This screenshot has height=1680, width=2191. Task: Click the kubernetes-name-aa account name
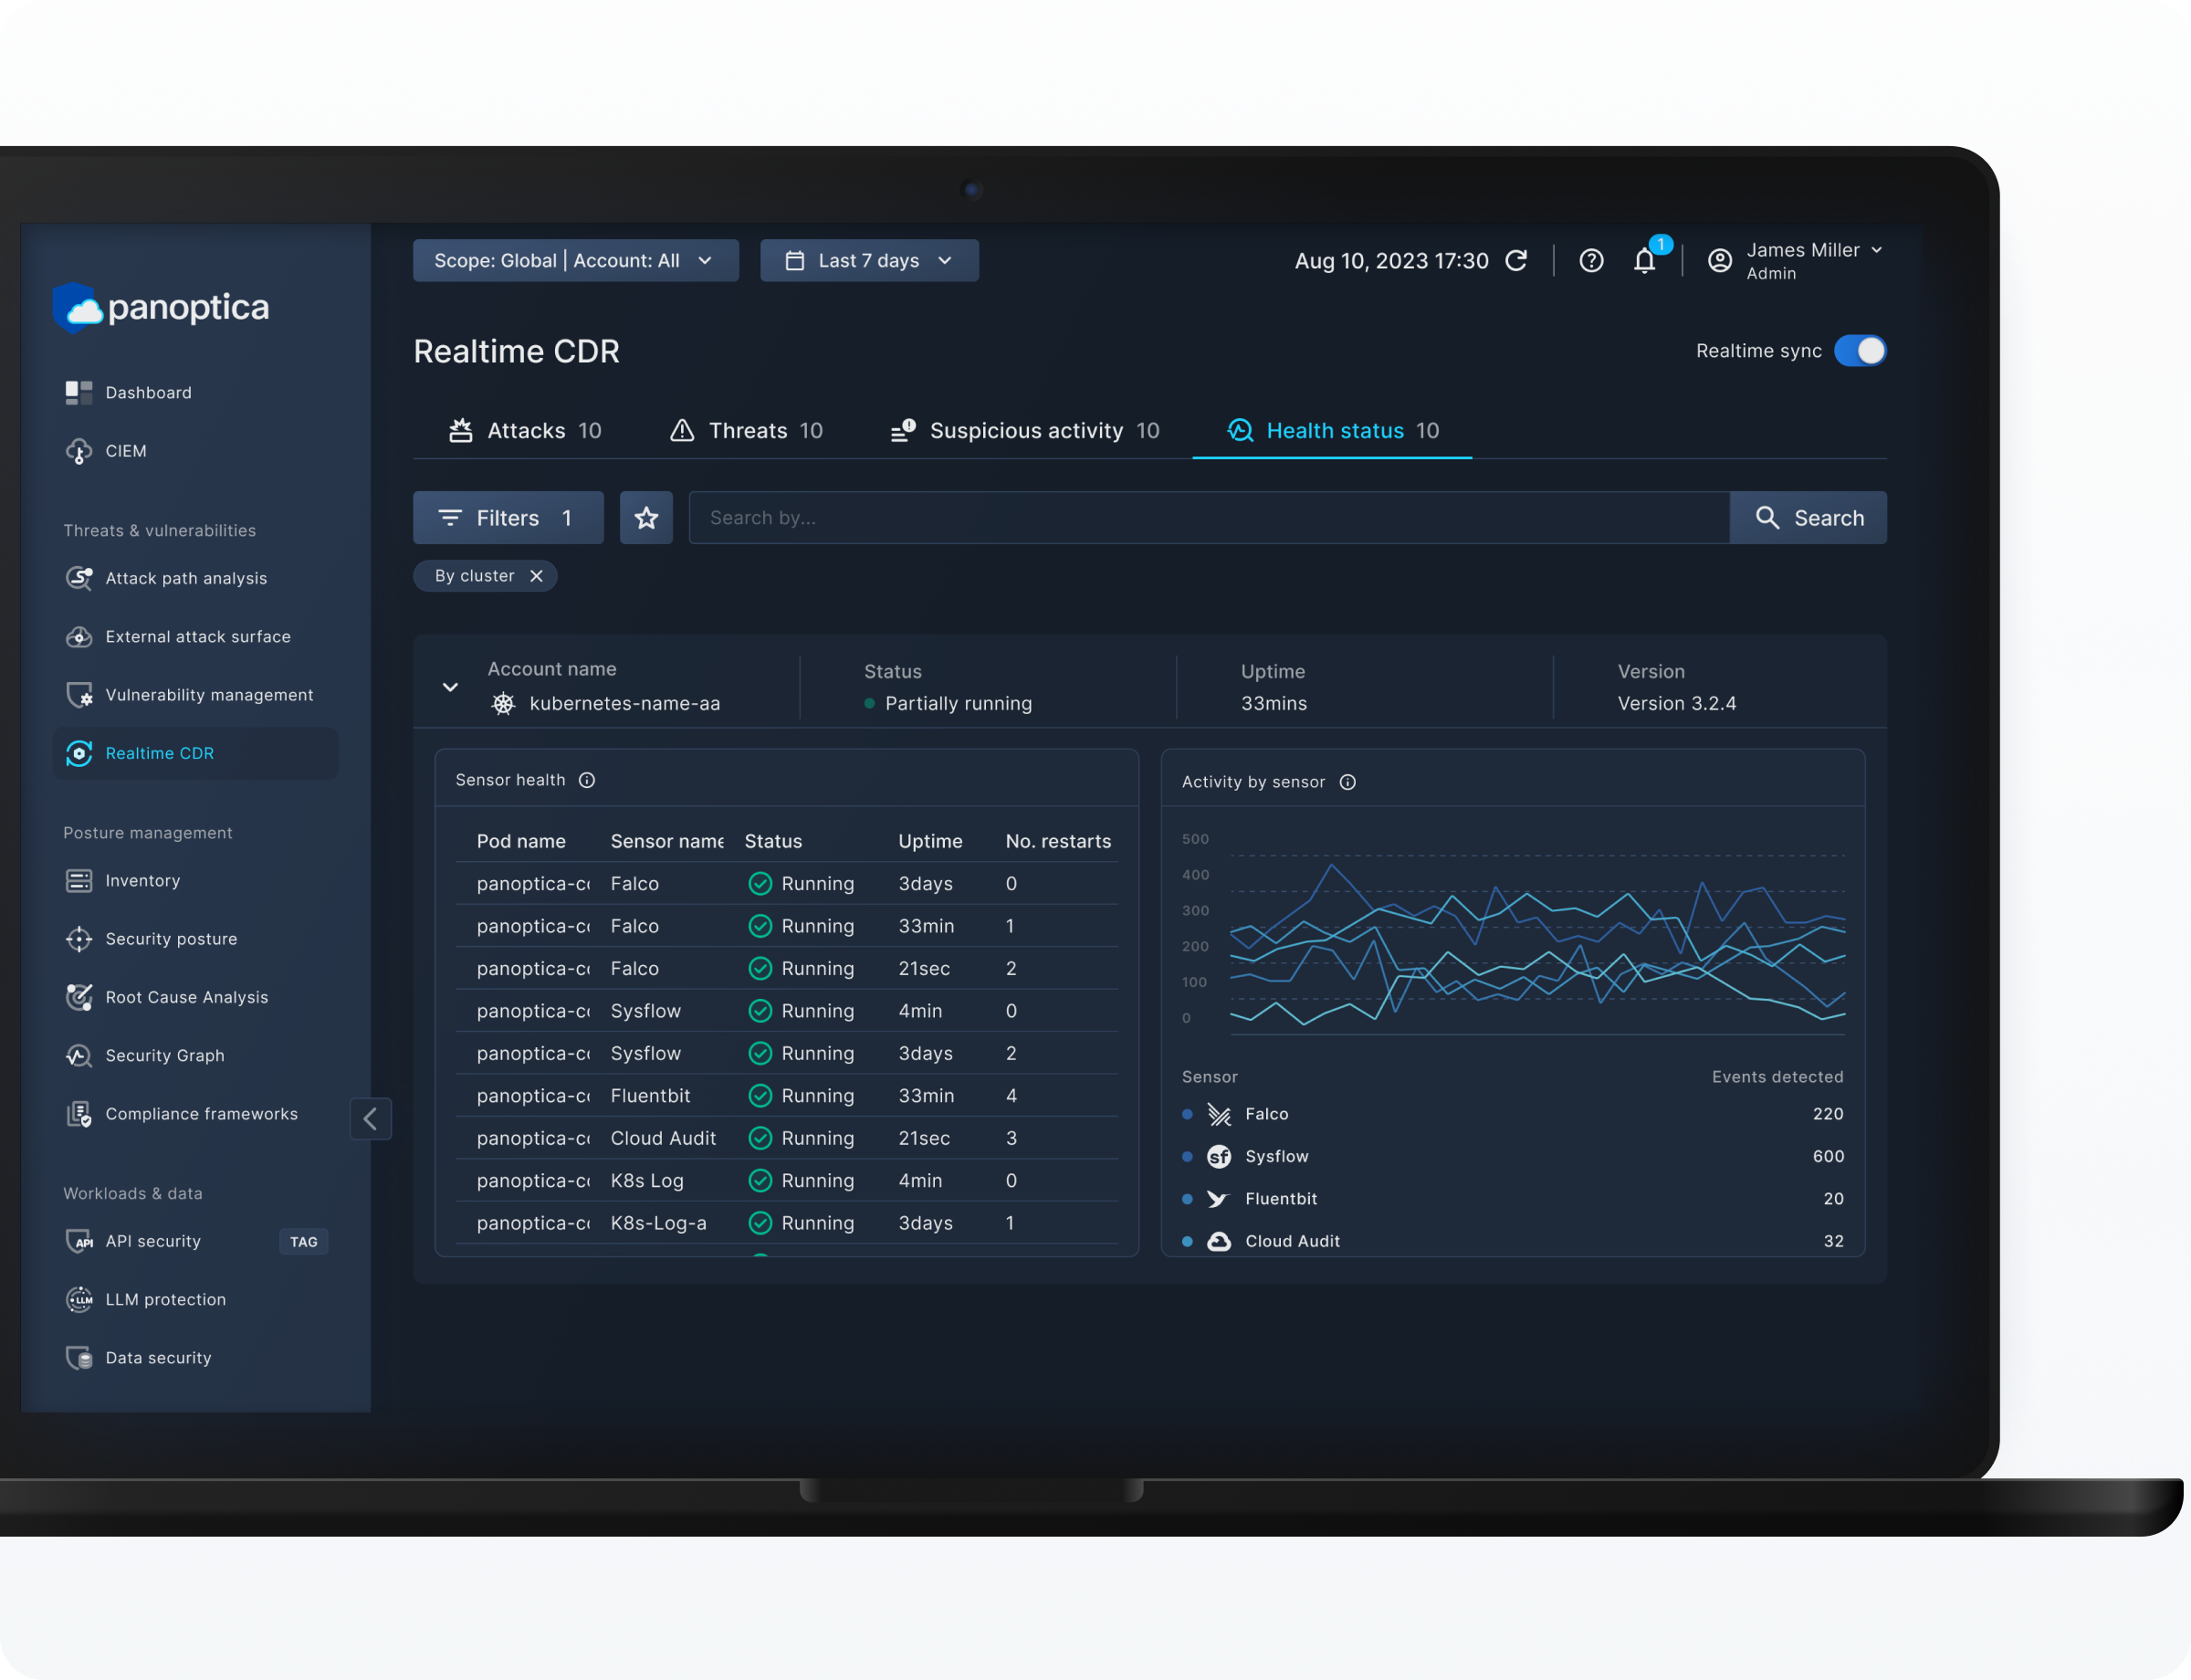625,704
